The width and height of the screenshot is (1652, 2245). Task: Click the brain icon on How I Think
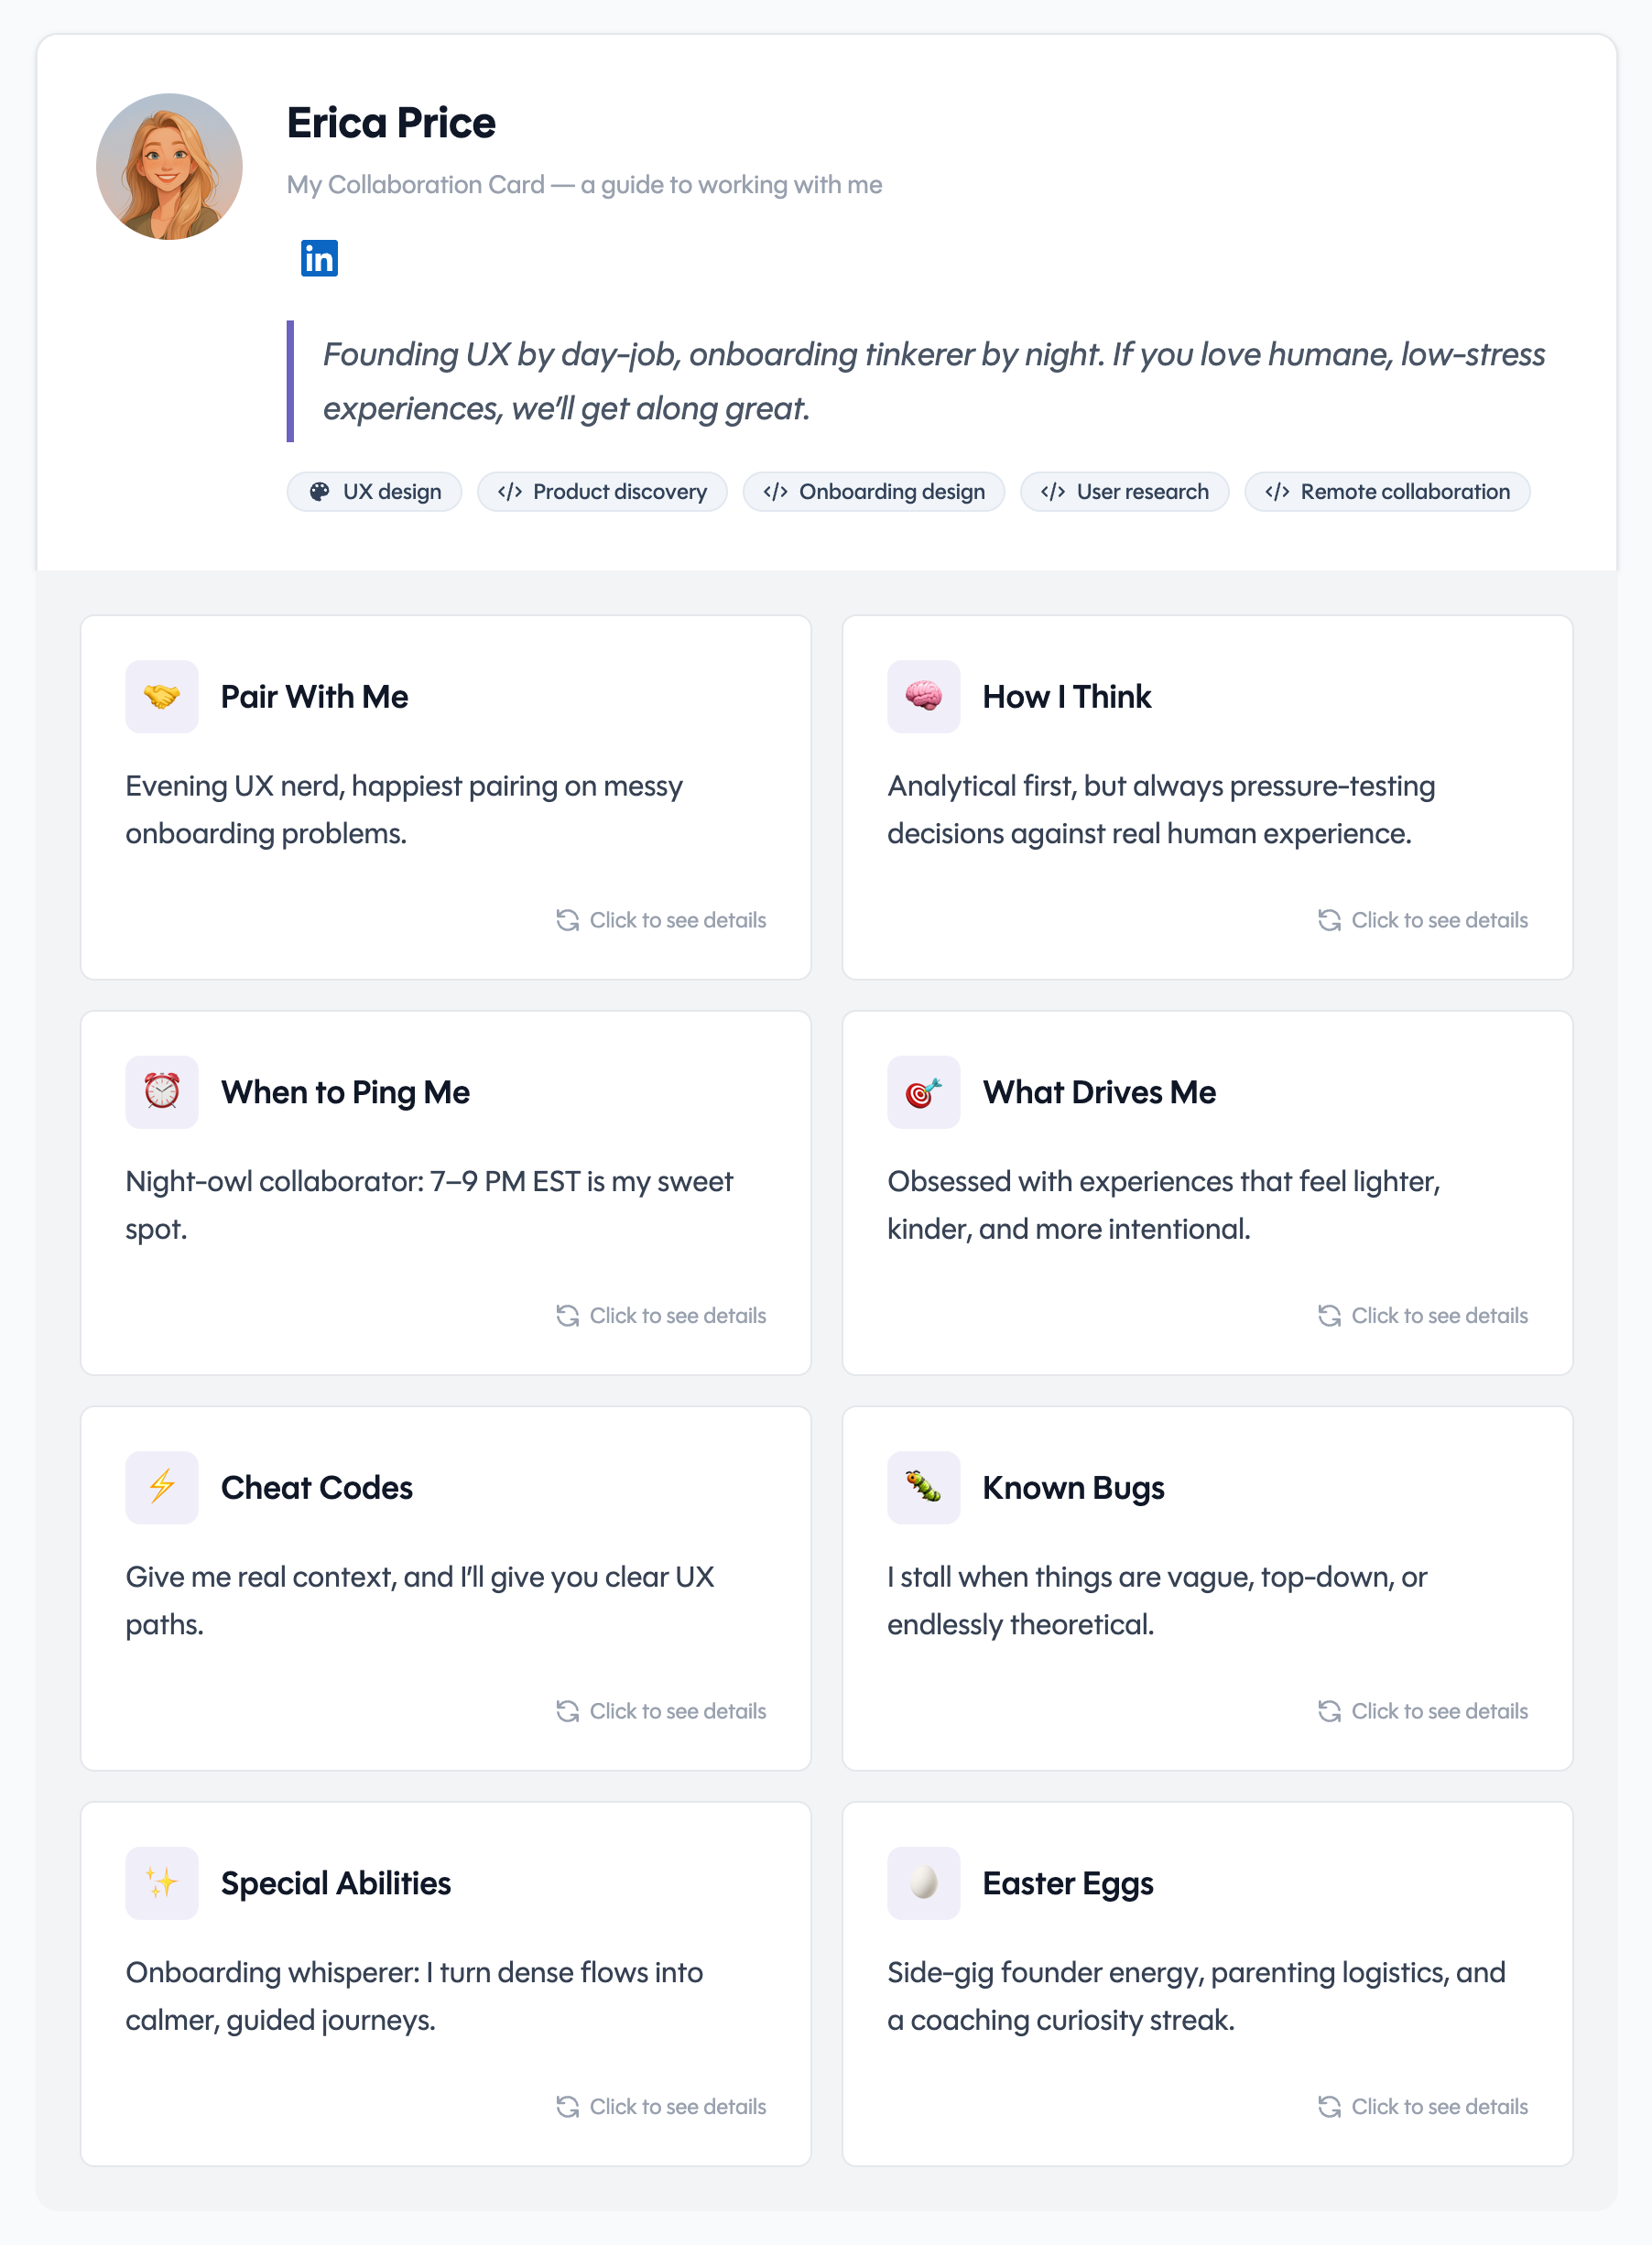coord(923,697)
